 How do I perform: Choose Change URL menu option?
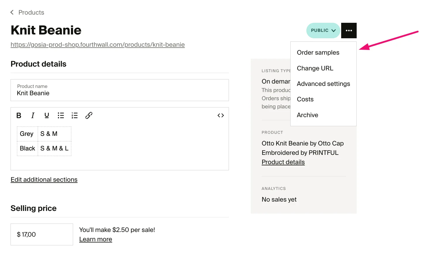coord(315,68)
